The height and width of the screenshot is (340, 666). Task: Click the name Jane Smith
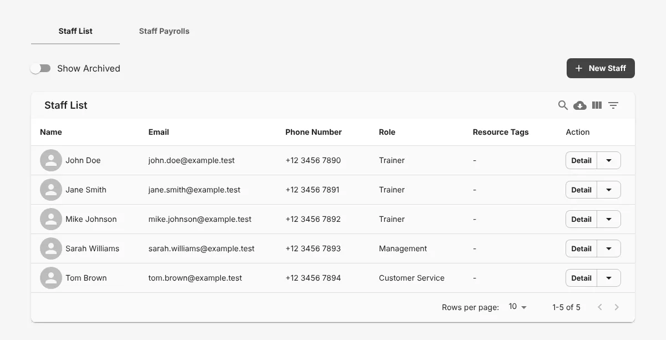(86, 190)
